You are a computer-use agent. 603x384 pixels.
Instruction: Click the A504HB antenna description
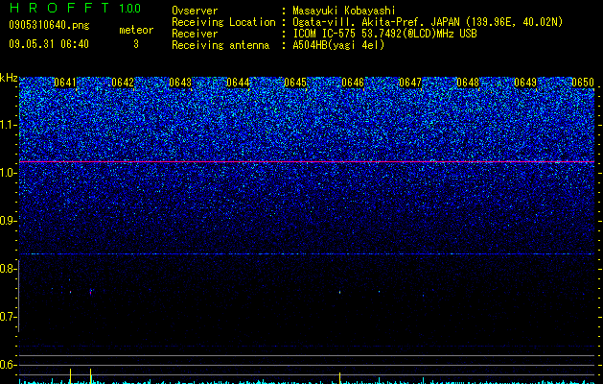tap(338, 45)
